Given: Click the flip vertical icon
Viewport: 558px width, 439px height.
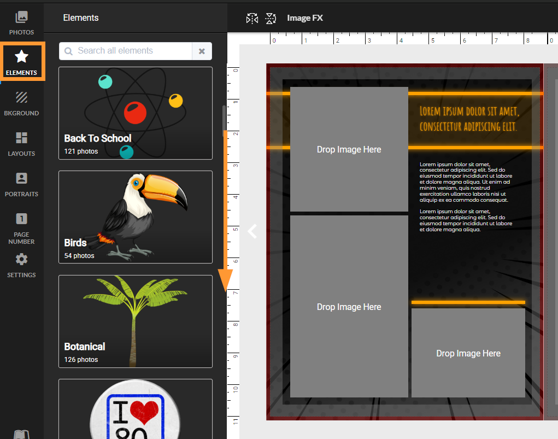Looking at the screenshot, I should point(271,18).
